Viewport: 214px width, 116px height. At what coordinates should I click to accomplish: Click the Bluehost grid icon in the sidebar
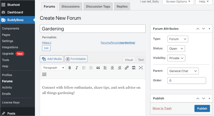[x=3, y=5]
